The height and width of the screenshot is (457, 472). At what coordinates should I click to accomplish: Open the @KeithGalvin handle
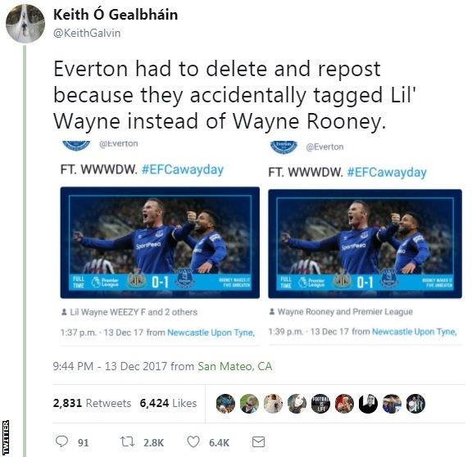coord(87,33)
